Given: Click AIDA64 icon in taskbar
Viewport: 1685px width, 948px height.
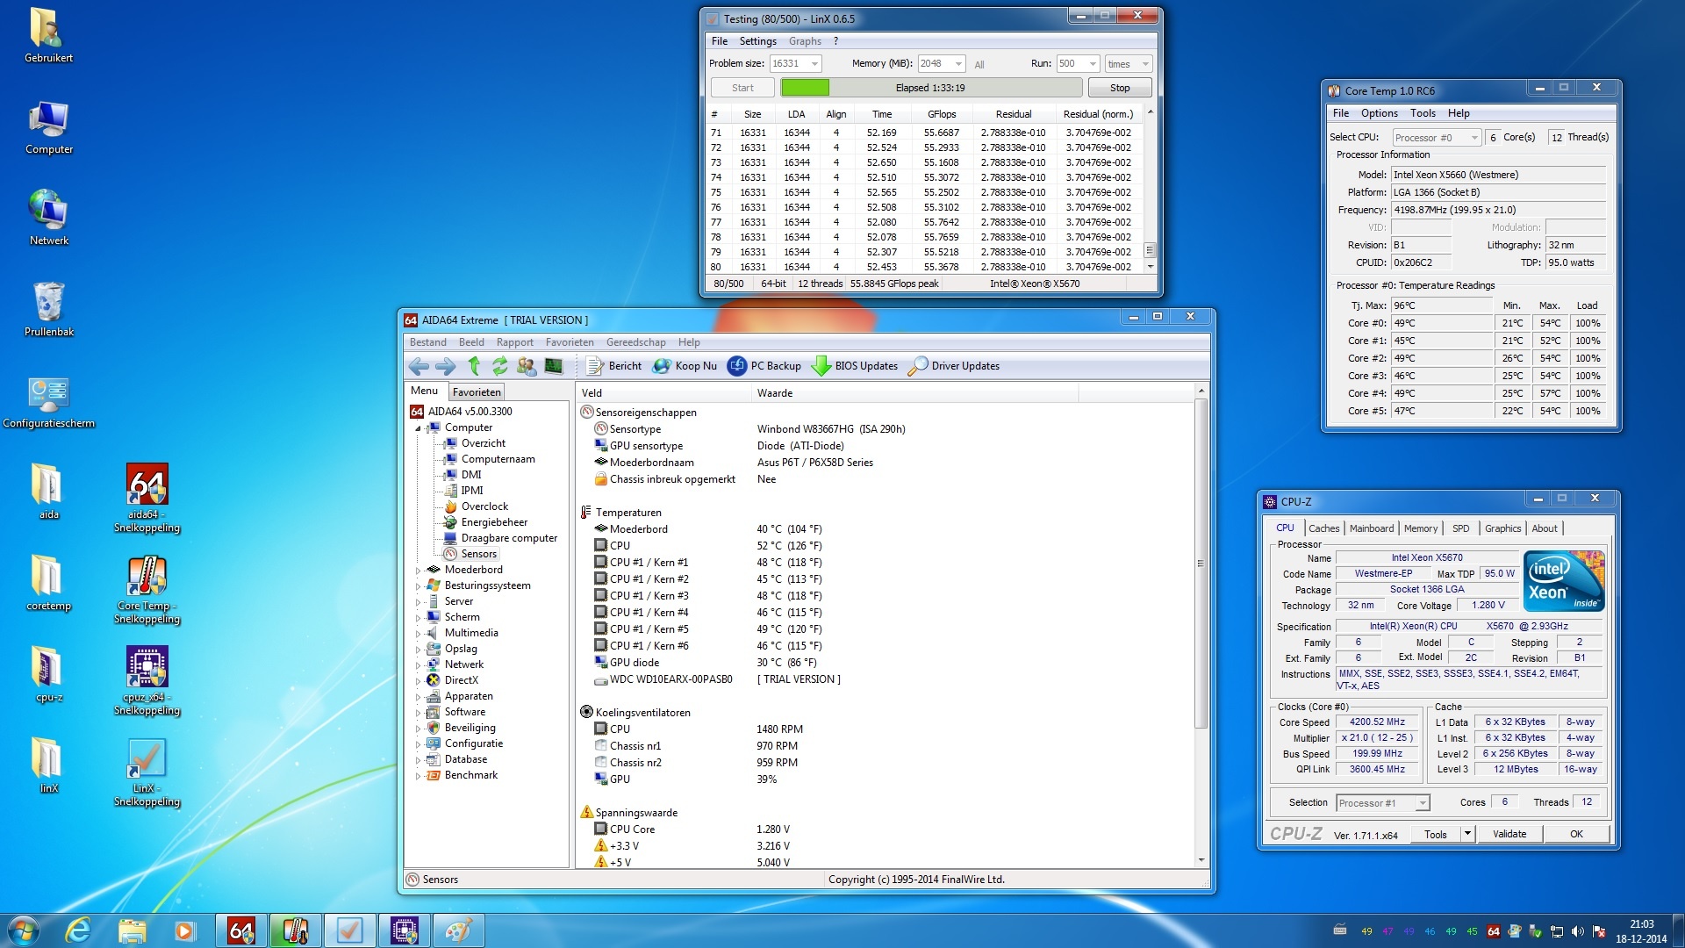Looking at the screenshot, I should (240, 930).
